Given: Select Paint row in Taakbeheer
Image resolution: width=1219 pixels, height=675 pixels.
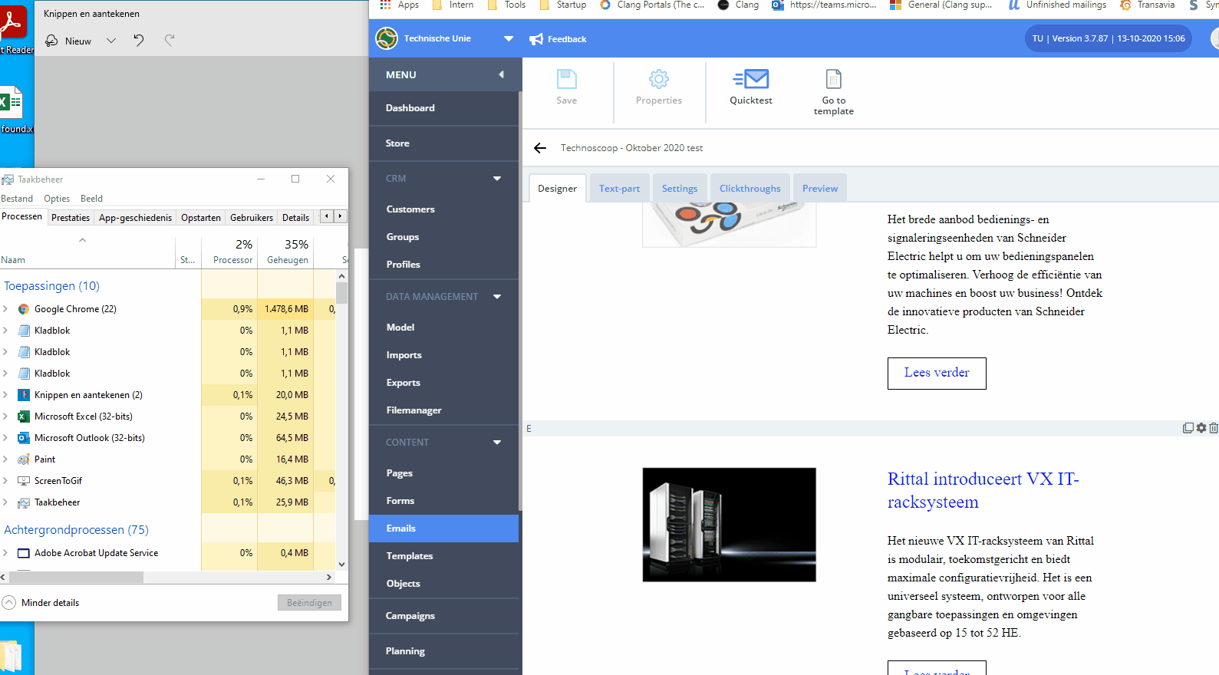Looking at the screenshot, I should click(167, 459).
